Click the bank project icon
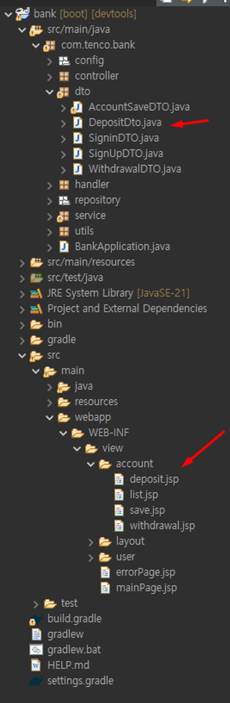Image resolution: width=230 pixels, height=703 pixels. (23, 14)
